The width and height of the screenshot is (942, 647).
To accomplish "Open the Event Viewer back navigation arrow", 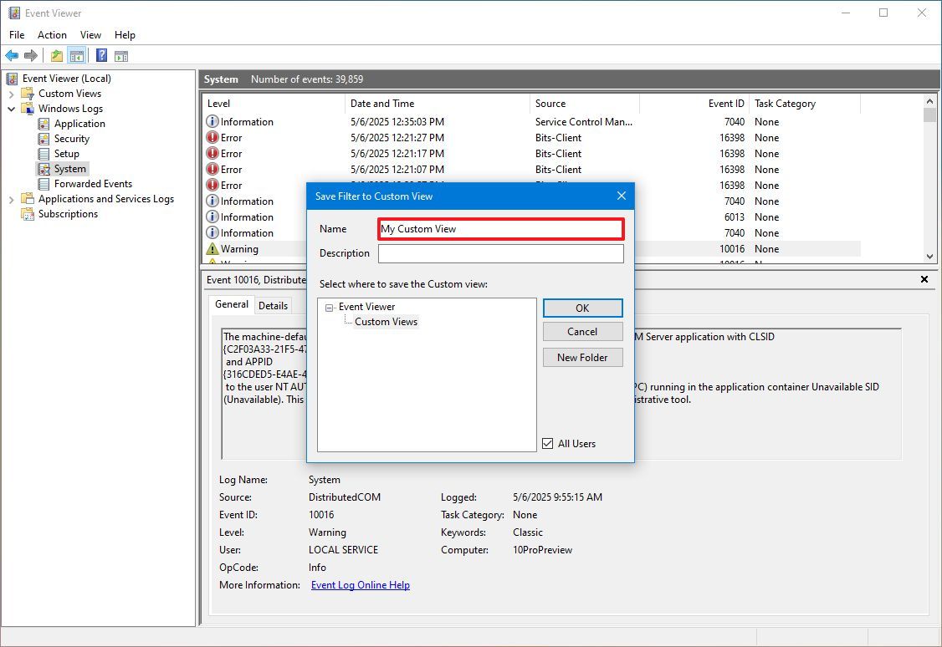I will [12, 55].
